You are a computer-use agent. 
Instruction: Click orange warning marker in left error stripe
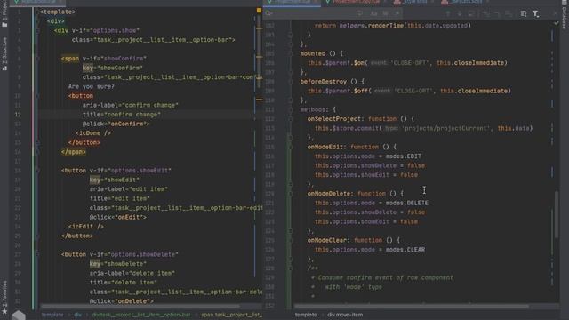pos(259,99)
